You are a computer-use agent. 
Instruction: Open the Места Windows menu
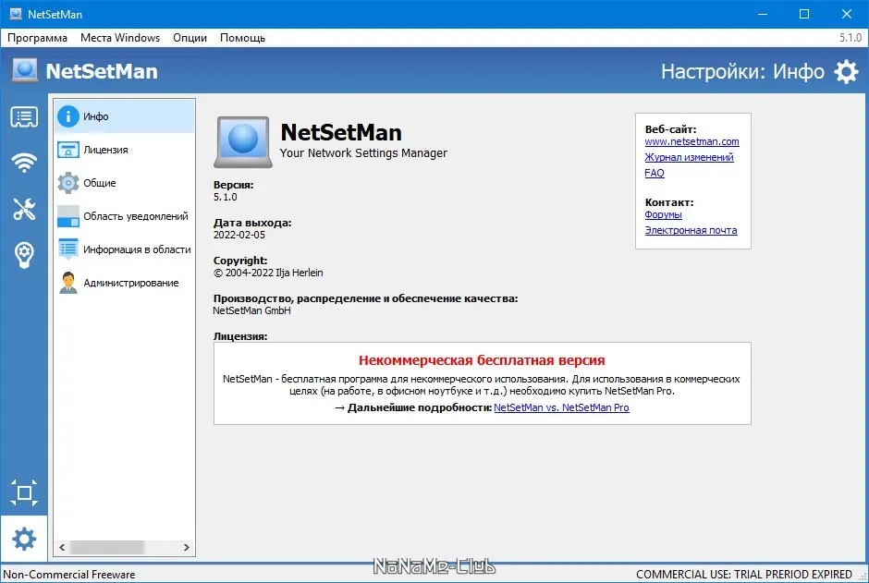120,38
